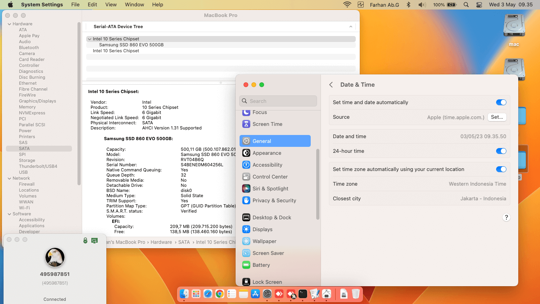
Task: Open Control Center settings via its sidebar icon
Action: (x=246, y=177)
